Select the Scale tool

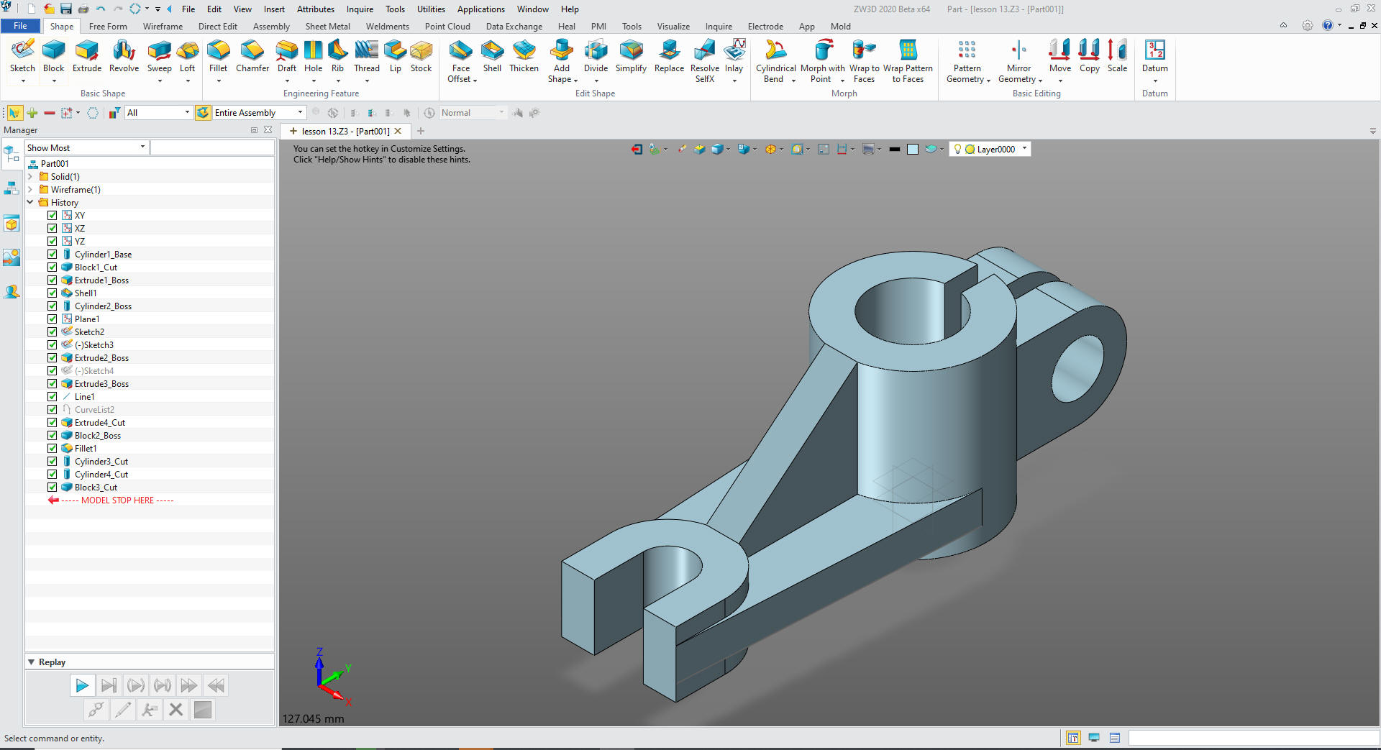pyautogui.click(x=1117, y=56)
